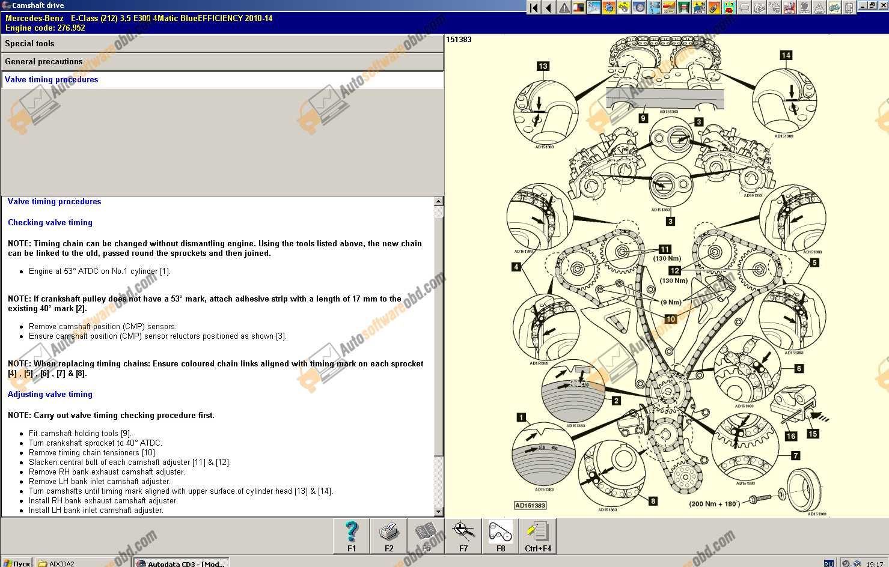Click 'Engine at 53° ATDC' bullet line

point(100,271)
